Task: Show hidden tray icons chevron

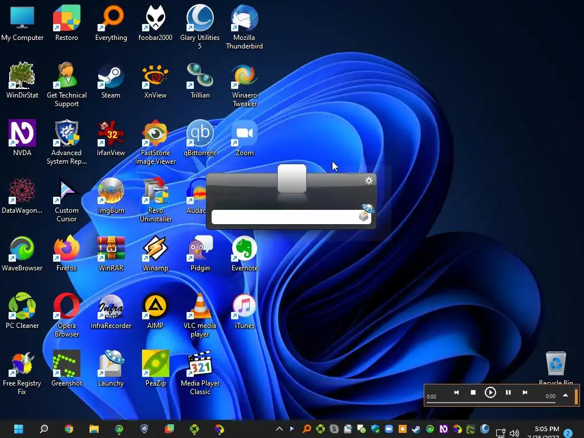Action: pyautogui.click(x=279, y=429)
